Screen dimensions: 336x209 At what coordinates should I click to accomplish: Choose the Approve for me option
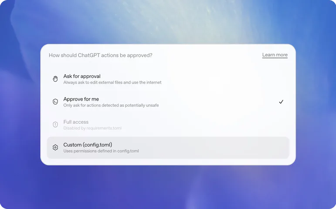(168, 102)
